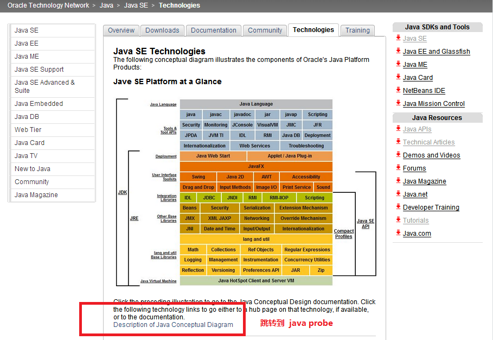Click Java HotSpot Client and Server VM bar
The image size is (493, 340).
point(256,280)
